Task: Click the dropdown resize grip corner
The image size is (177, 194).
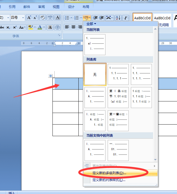Action: [156, 185]
